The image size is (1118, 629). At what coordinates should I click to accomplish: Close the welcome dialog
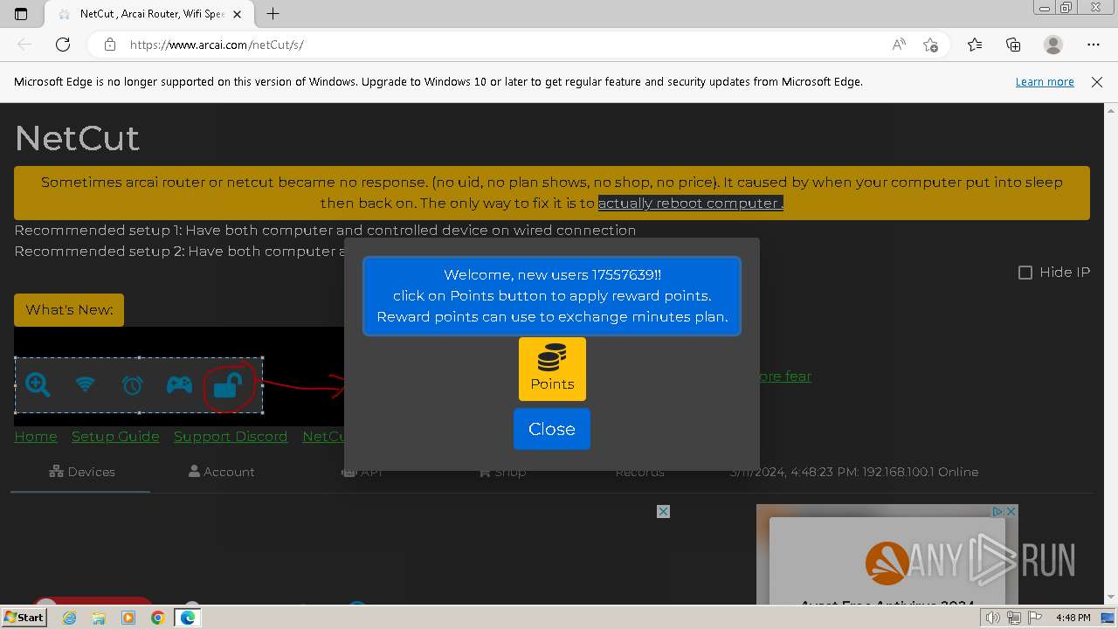pyautogui.click(x=552, y=429)
